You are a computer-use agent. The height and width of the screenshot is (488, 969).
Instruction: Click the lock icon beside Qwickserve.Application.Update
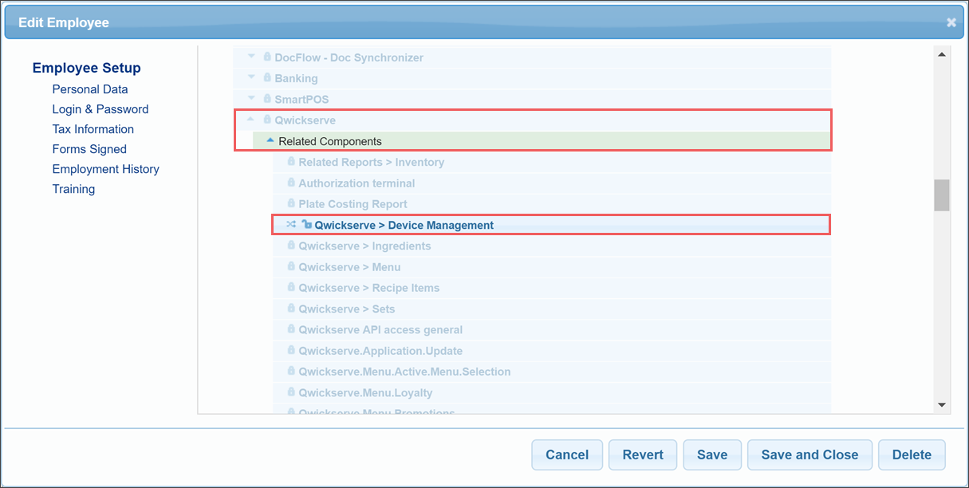[x=291, y=350]
